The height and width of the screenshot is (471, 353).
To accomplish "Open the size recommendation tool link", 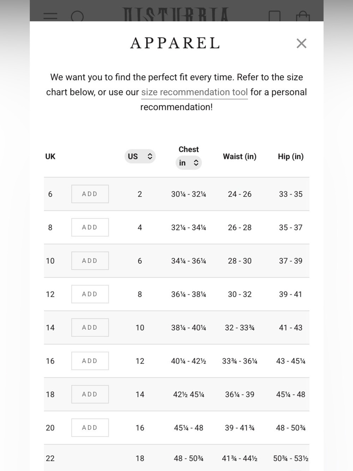I will (195, 92).
